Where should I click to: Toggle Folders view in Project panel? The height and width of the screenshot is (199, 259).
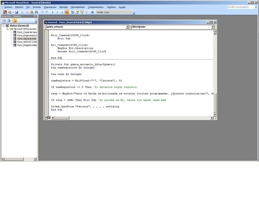pos(14,20)
